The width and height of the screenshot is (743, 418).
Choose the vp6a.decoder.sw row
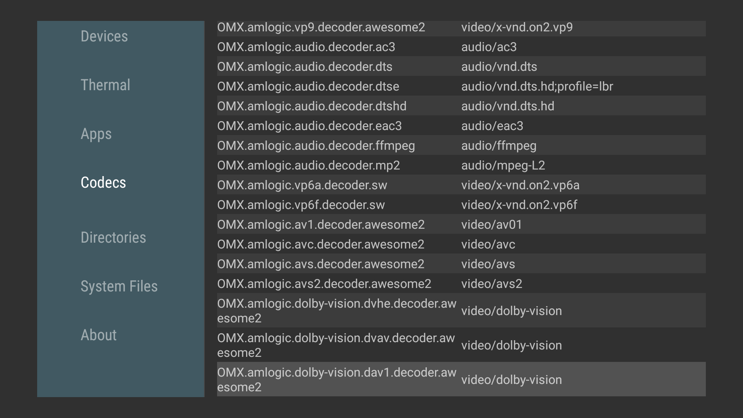(x=461, y=185)
